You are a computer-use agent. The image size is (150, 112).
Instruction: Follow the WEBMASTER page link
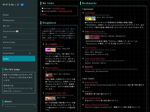[66, 11]
